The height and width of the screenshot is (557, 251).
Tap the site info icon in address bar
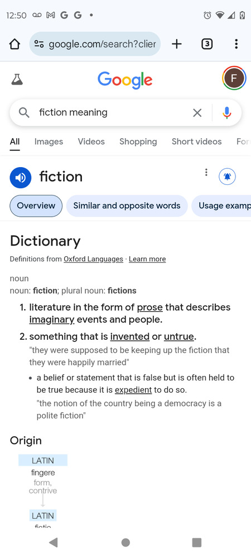click(38, 44)
